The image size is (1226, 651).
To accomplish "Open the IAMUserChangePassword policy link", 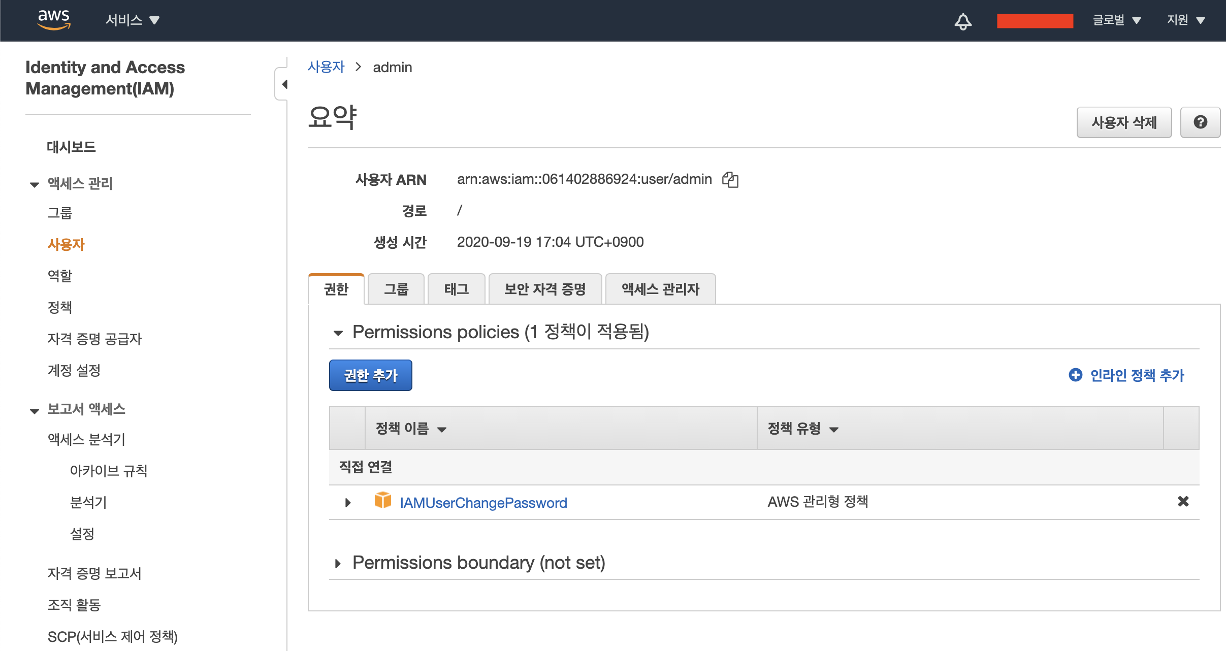I will click(x=483, y=503).
